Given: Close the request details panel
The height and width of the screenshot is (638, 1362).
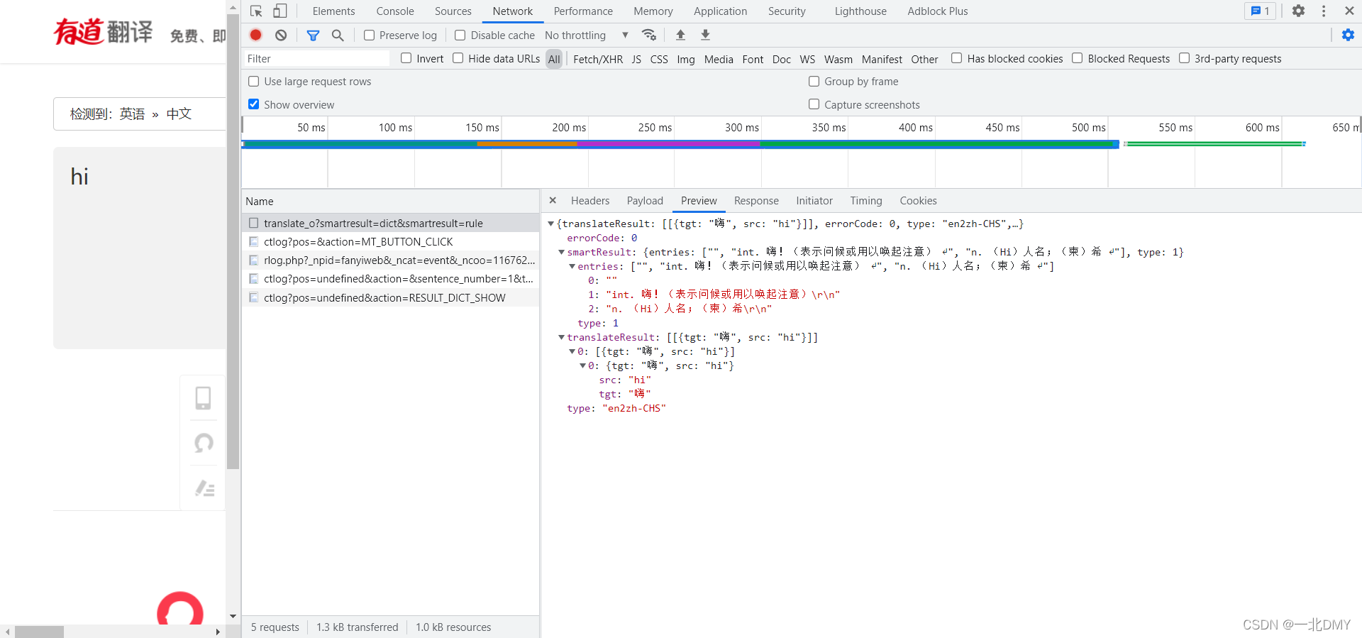Looking at the screenshot, I should click(x=553, y=200).
